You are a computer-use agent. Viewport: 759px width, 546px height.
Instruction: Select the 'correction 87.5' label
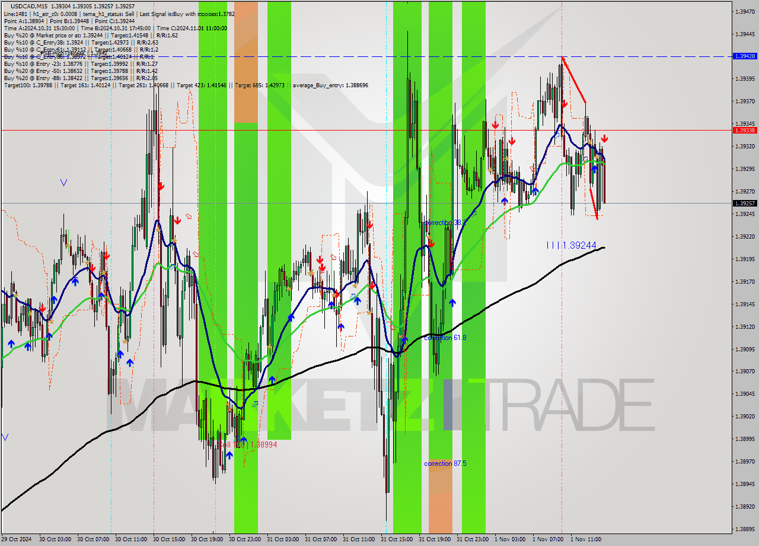click(x=445, y=464)
